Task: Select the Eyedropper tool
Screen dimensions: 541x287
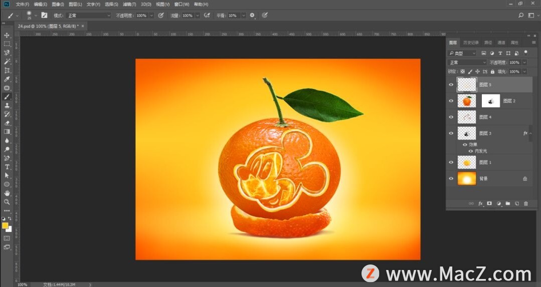Action: click(7, 79)
